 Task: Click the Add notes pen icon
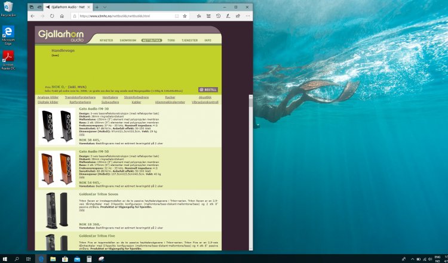point(228,16)
